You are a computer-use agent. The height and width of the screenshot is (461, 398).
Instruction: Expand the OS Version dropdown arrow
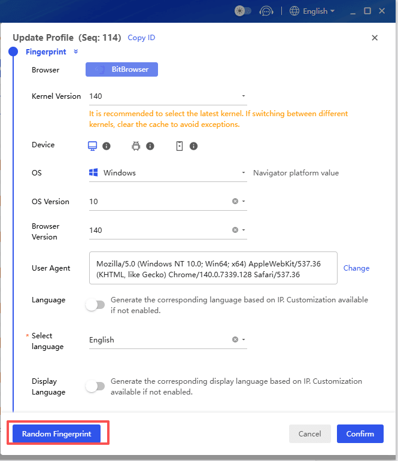pos(244,201)
